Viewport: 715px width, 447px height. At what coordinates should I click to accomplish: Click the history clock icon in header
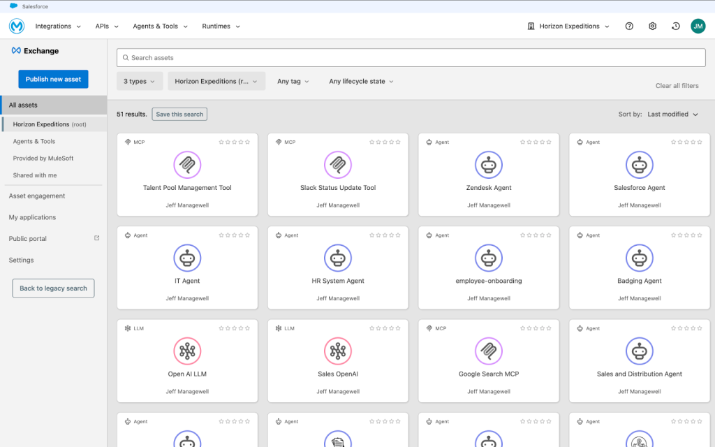(675, 27)
